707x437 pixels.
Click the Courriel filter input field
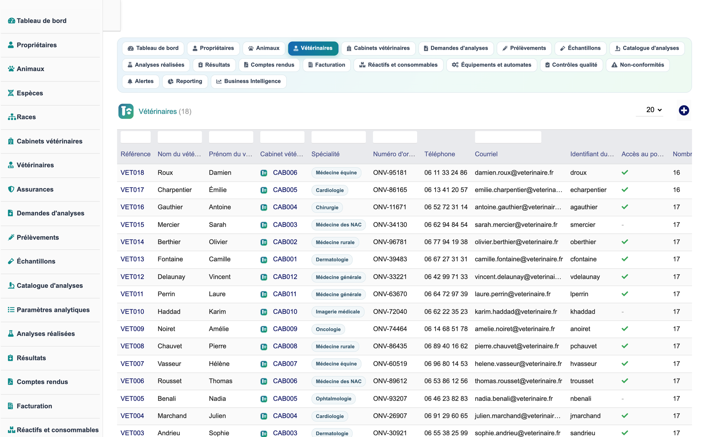508,137
